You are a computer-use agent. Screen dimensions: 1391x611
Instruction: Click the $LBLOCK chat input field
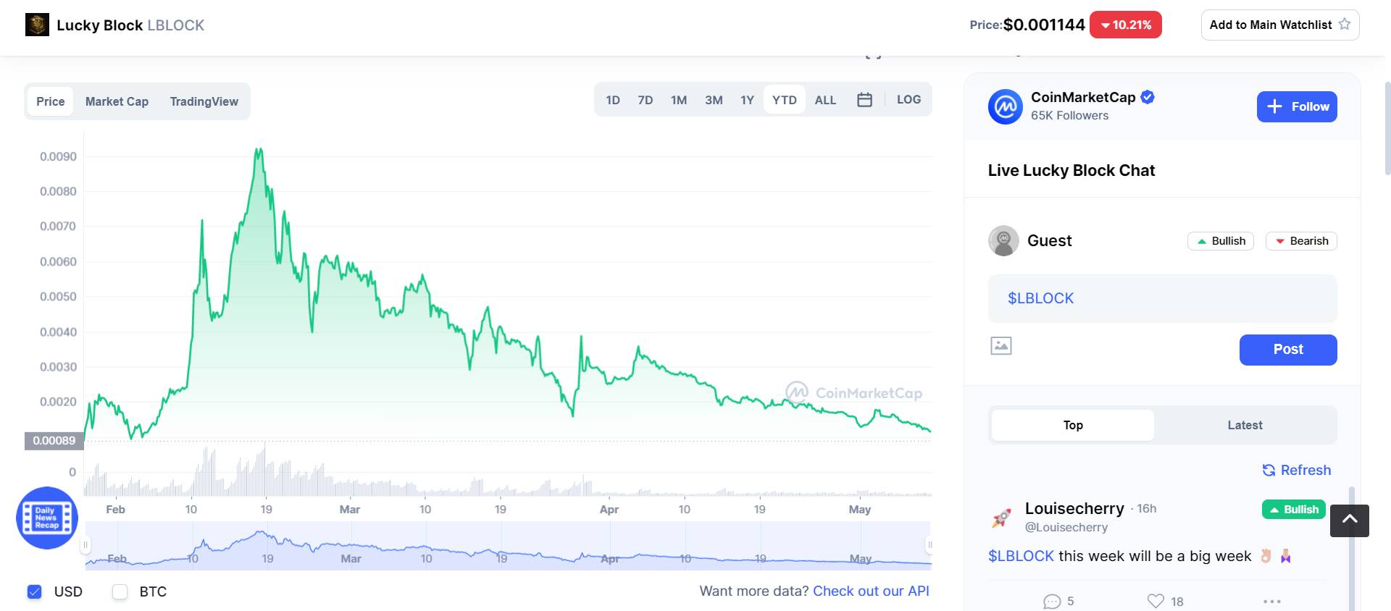pyautogui.click(x=1162, y=298)
